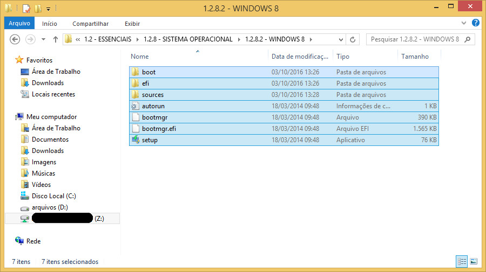Select the boot folder icon
Viewport: 486px width, 272px height.
point(135,72)
